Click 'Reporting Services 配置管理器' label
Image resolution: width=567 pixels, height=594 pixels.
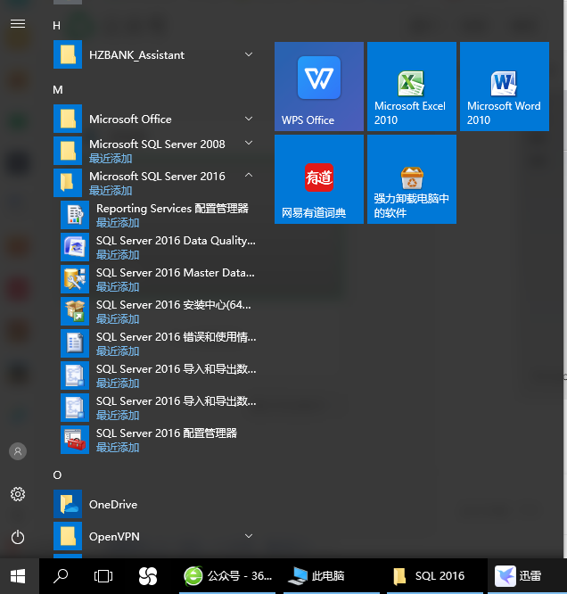pos(172,209)
